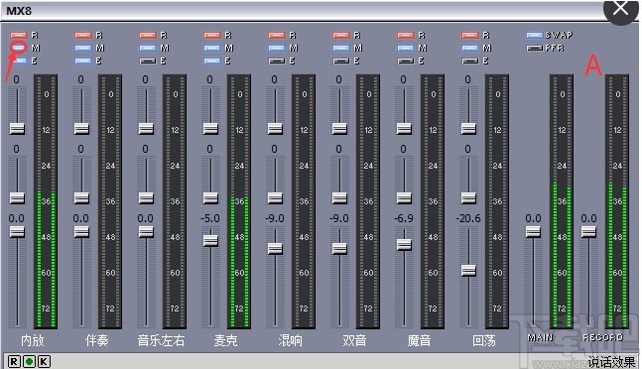The height and width of the screenshot is (369, 642).
Task: Click the second upper slider on 魔音 channel
Action: pyautogui.click(x=404, y=198)
